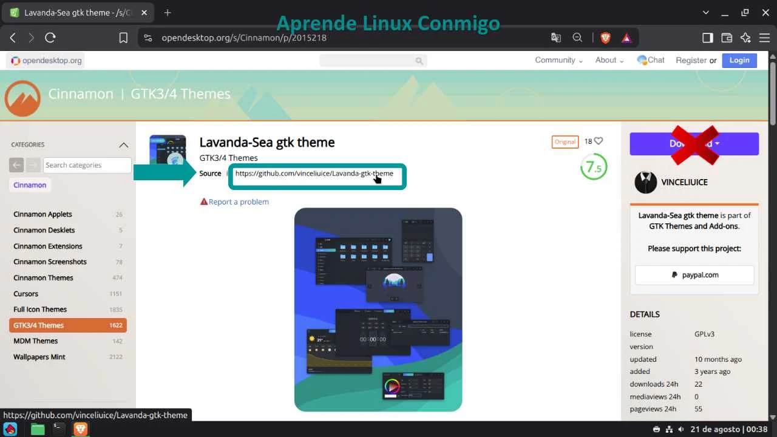
Task: Open the GitHub Lavanda-gtk-theme source link
Action: point(314,174)
